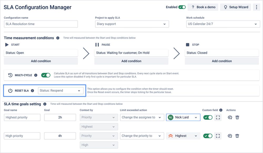Screen dimensions: 263x153
Task: Toggle custom field switch for High priority row
Action: tap(208, 136)
